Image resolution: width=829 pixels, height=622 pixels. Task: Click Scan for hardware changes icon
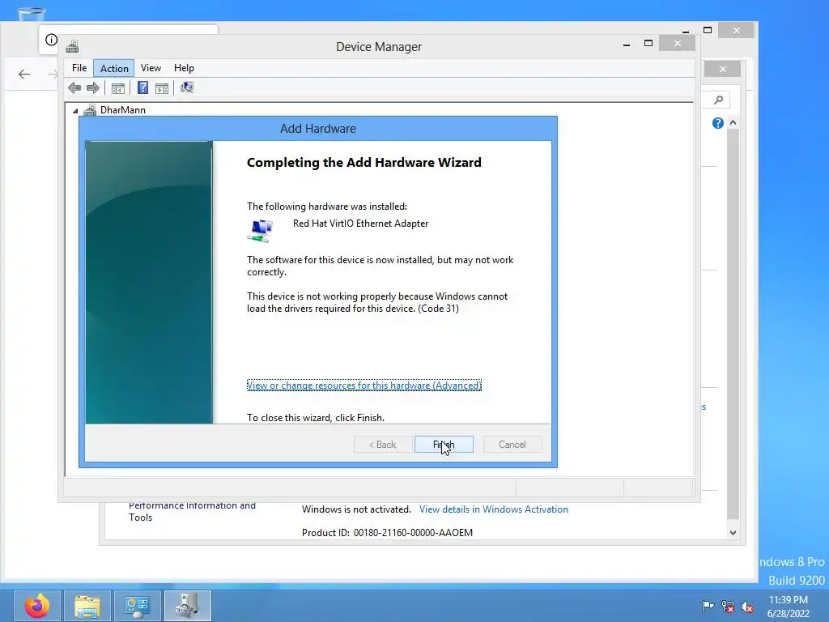coord(187,87)
